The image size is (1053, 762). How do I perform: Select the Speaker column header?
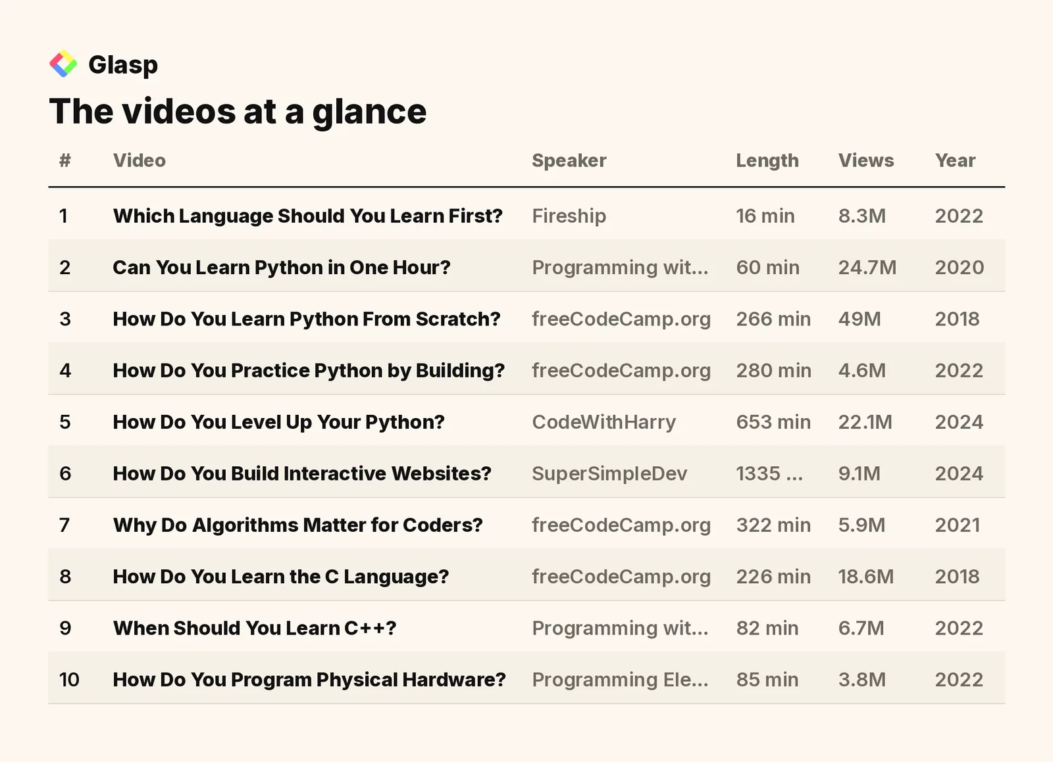click(569, 160)
